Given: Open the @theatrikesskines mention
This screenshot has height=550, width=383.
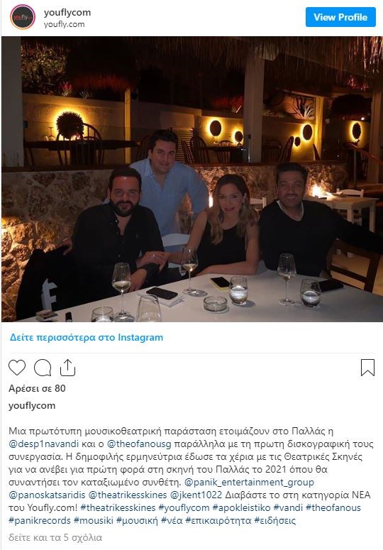Looking at the screenshot, I should pyautogui.click(x=128, y=495).
